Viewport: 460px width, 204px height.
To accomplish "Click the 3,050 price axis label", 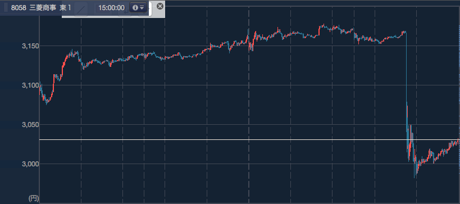I will click(x=30, y=125).
